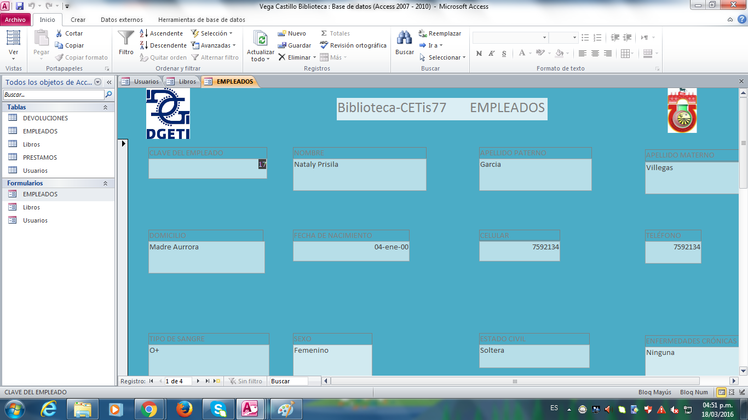Switch to the Datos externos ribbon tab

point(122,20)
